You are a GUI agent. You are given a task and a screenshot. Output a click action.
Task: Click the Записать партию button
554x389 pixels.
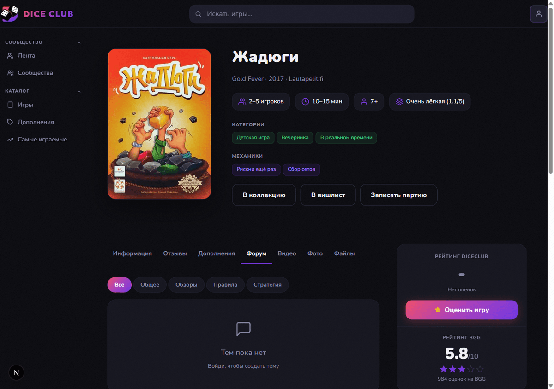399,195
